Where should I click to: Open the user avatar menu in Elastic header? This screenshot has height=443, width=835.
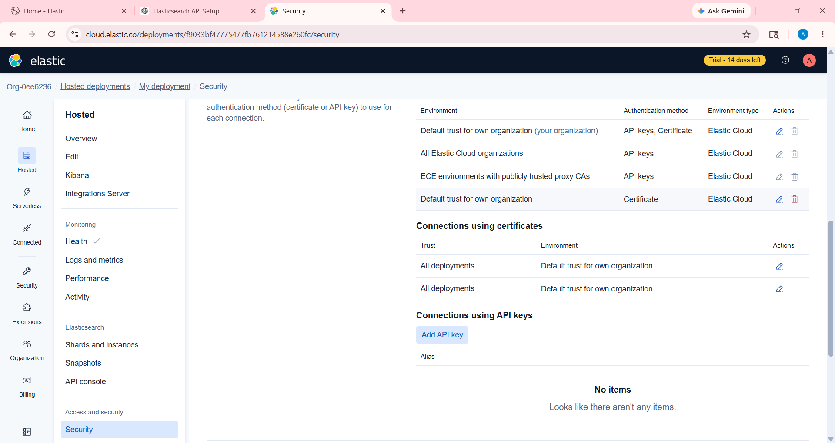pyautogui.click(x=809, y=60)
